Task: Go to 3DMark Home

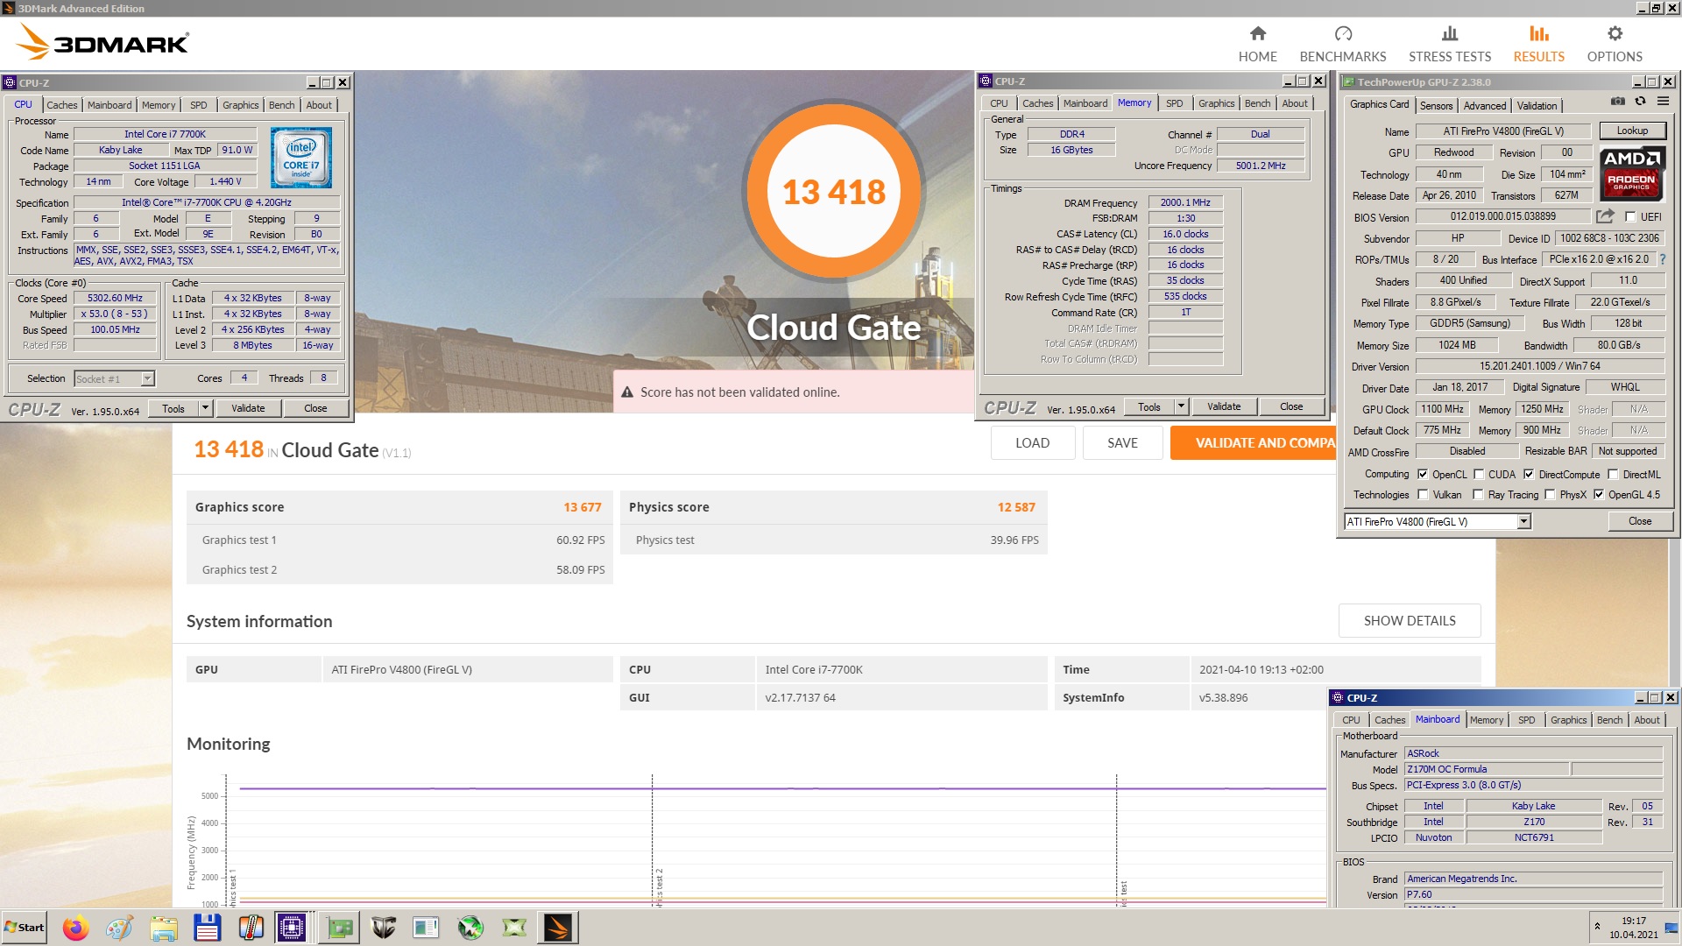Action: coord(1257,44)
